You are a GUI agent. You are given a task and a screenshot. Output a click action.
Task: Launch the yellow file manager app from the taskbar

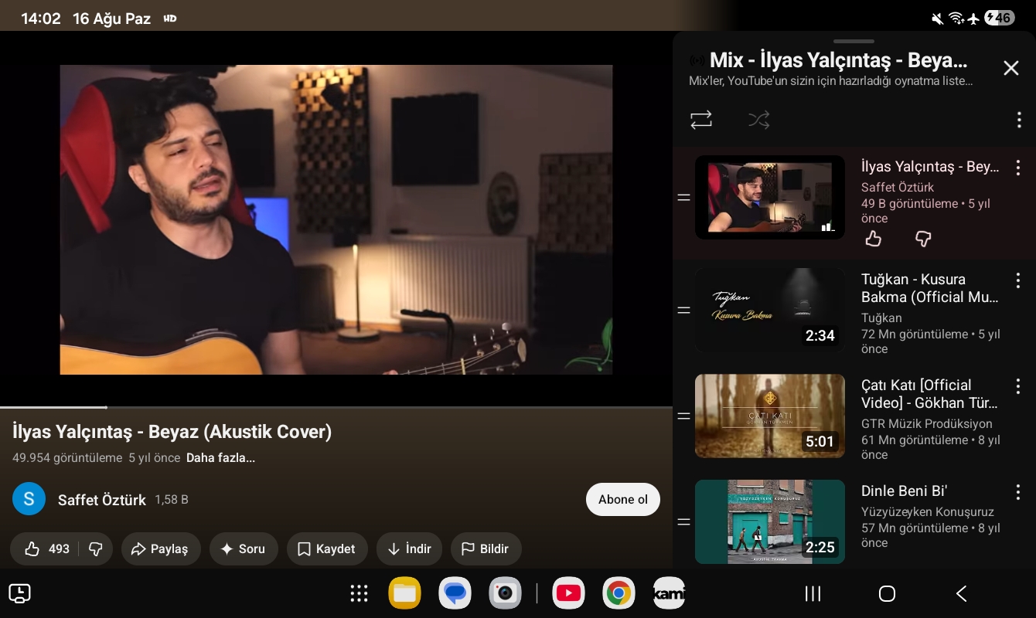click(x=405, y=593)
